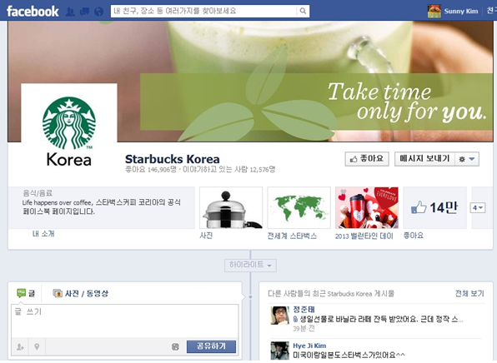Open the world map 전세계 스타벅스 thumbnail

[299, 207]
